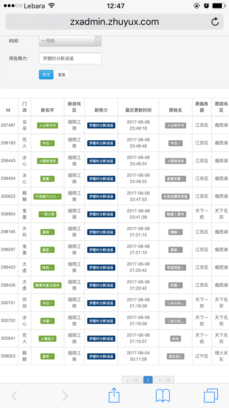Tap the Safari forward arrow
Viewport: 229px width, 408px height.
click(x=65, y=396)
